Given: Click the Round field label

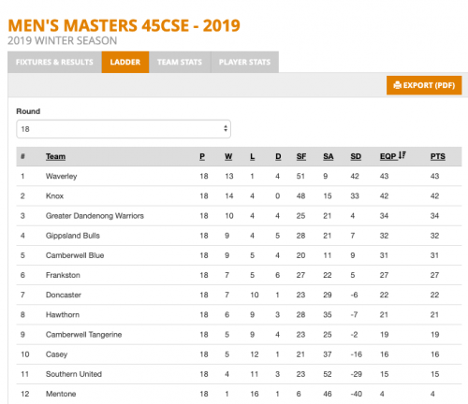Looking at the screenshot, I should 28,111.
